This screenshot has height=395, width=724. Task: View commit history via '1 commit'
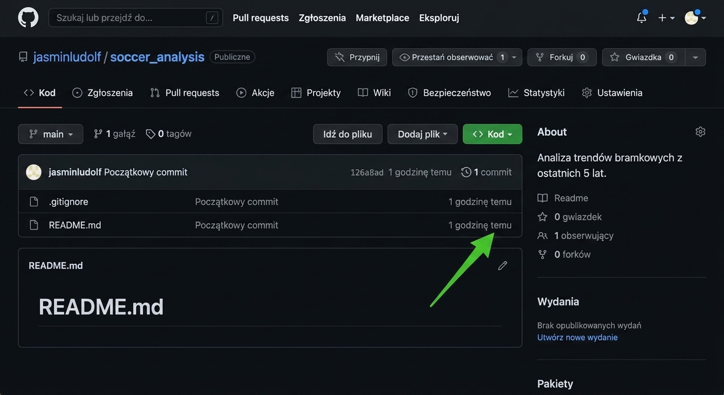click(x=486, y=172)
